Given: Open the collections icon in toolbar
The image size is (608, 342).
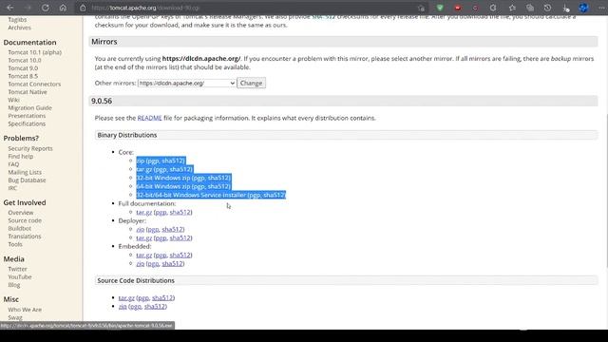Looking at the screenshot, I should tap(530, 8).
